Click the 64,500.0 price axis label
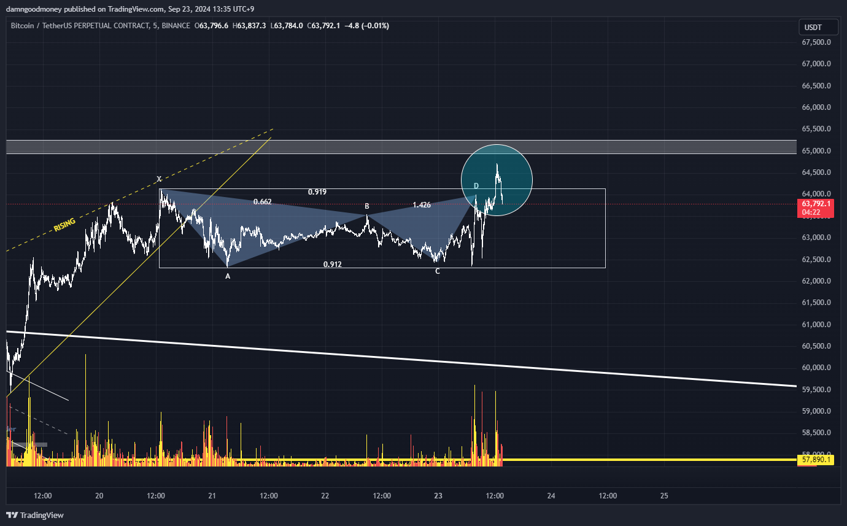847x526 pixels. click(x=817, y=172)
